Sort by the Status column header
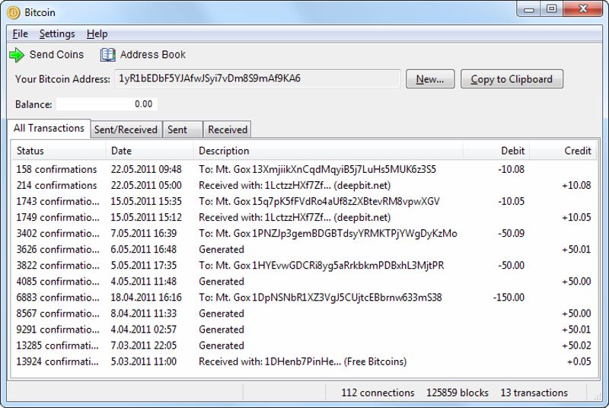Image resolution: width=609 pixels, height=408 pixels. click(59, 151)
